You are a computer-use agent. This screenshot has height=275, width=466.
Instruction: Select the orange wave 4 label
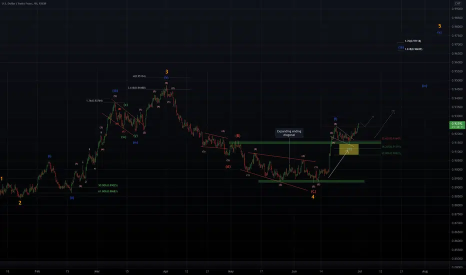point(312,197)
